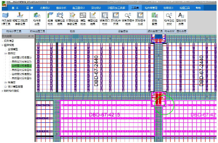Select the 工具集 ribbon tab

135,8
